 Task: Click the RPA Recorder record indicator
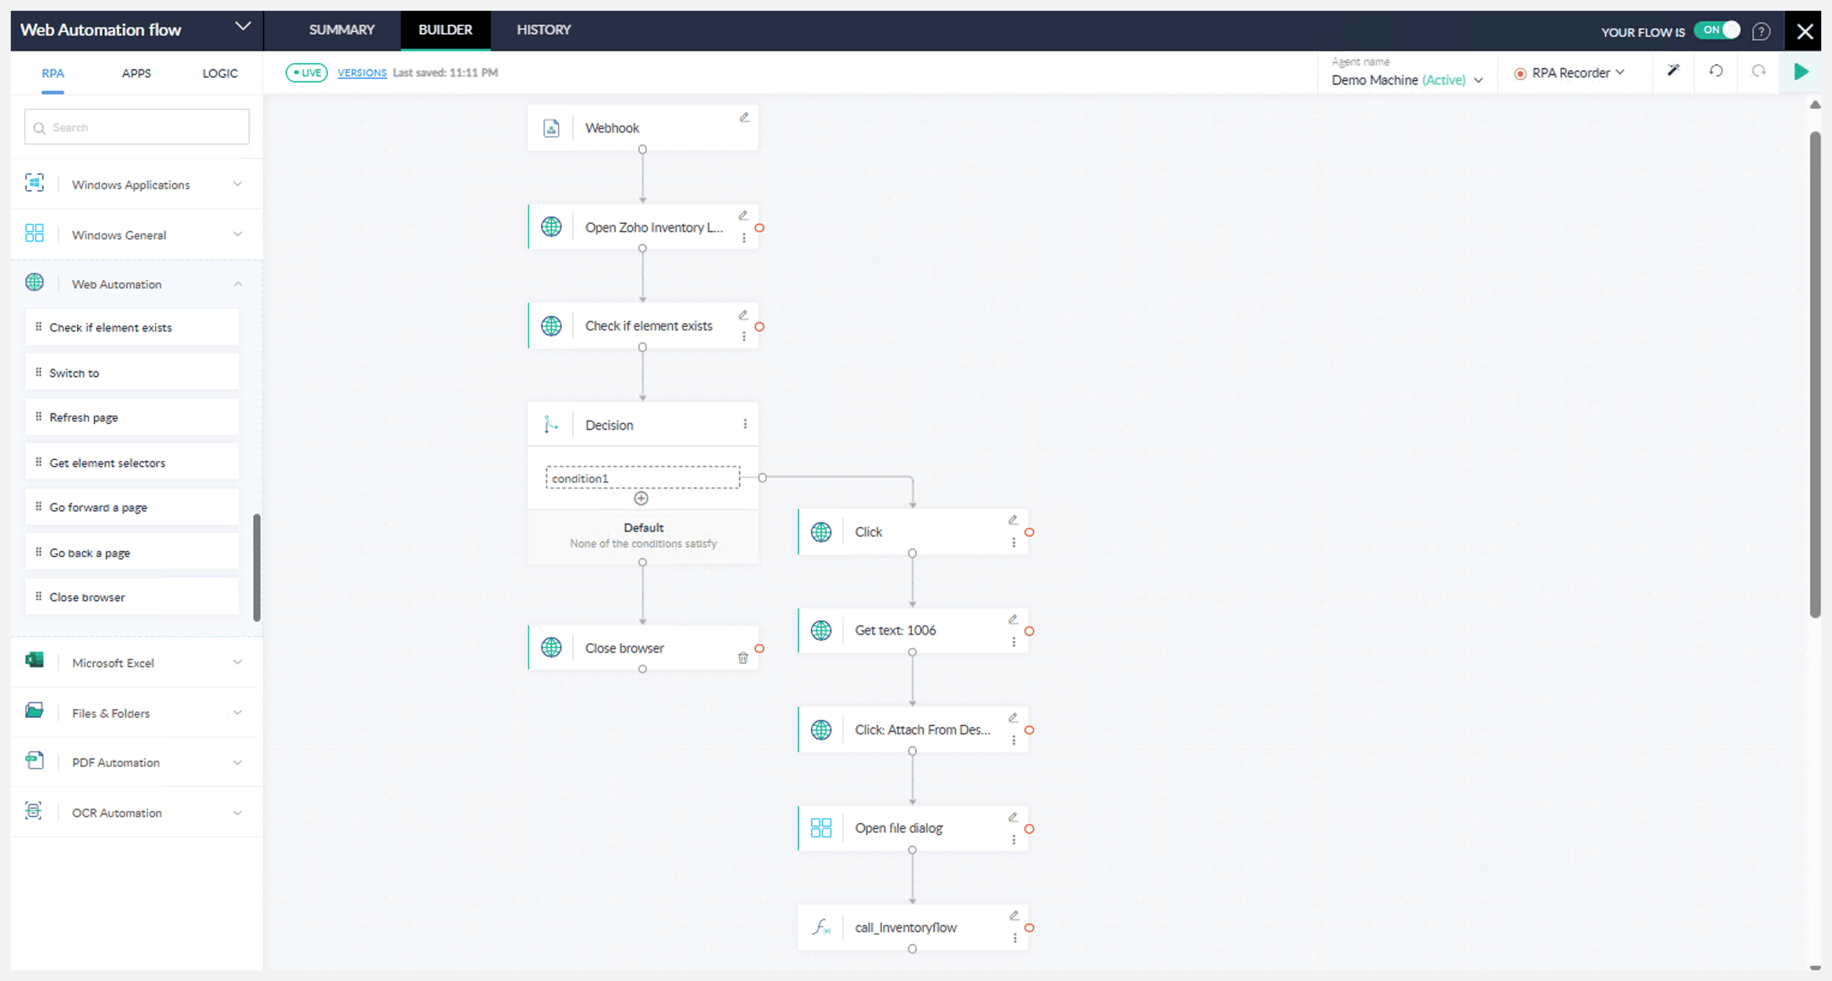[x=1520, y=73]
